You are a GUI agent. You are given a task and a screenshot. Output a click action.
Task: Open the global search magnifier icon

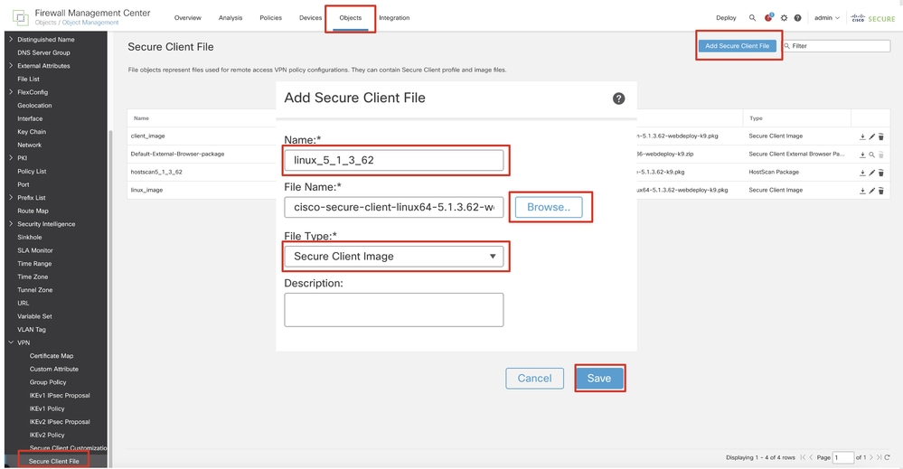[752, 18]
